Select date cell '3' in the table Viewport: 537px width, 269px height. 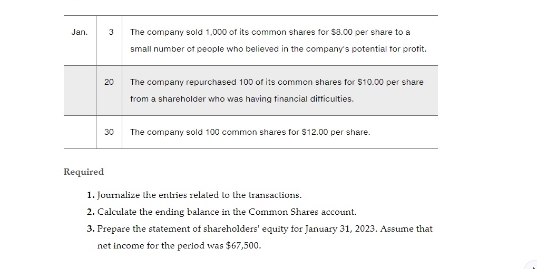(111, 32)
